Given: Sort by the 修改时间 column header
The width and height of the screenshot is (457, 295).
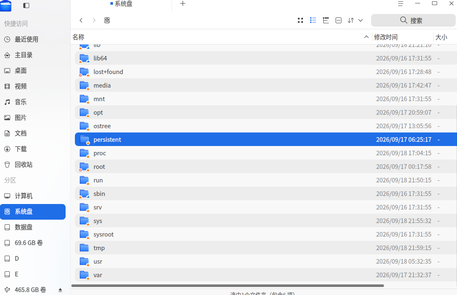Looking at the screenshot, I should pyautogui.click(x=385, y=37).
